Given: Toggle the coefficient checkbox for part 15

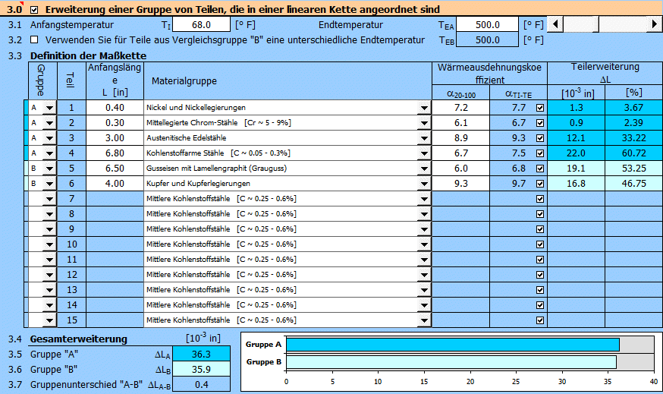Looking at the screenshot, I should click(539, 320).
